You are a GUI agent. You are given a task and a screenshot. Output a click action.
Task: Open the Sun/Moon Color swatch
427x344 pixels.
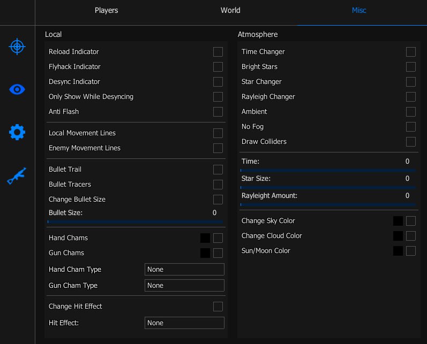[398, 251]
